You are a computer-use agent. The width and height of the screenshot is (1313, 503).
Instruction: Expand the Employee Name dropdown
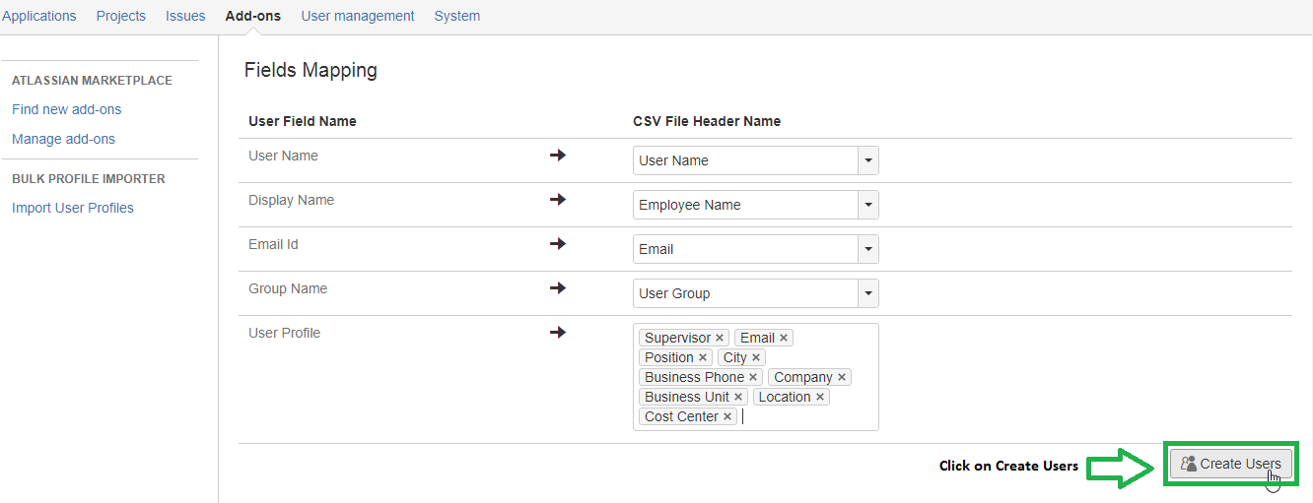[x=867, y=205]
